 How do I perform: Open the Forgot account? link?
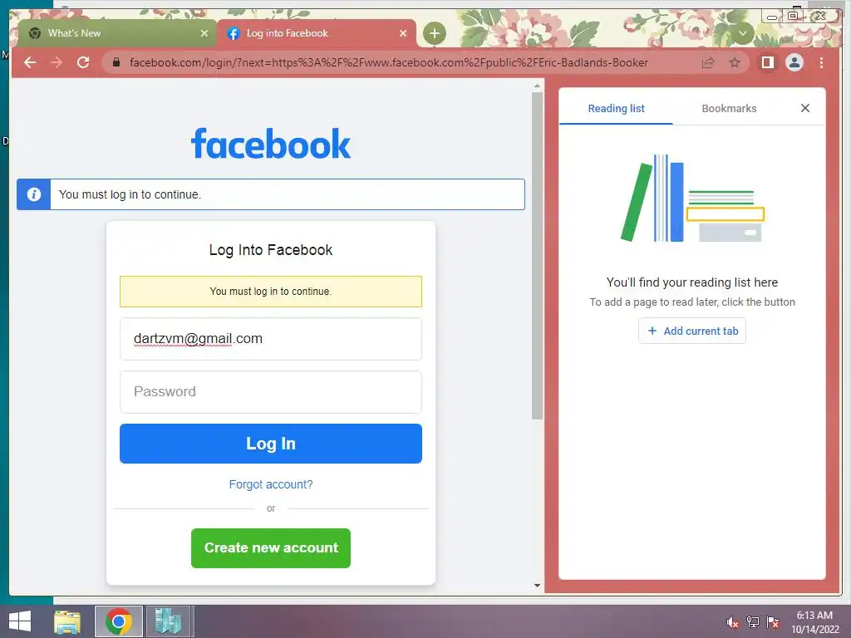click(271, 484)
